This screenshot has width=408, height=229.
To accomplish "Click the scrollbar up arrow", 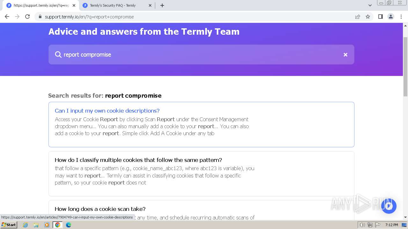I will click(405, 26).
